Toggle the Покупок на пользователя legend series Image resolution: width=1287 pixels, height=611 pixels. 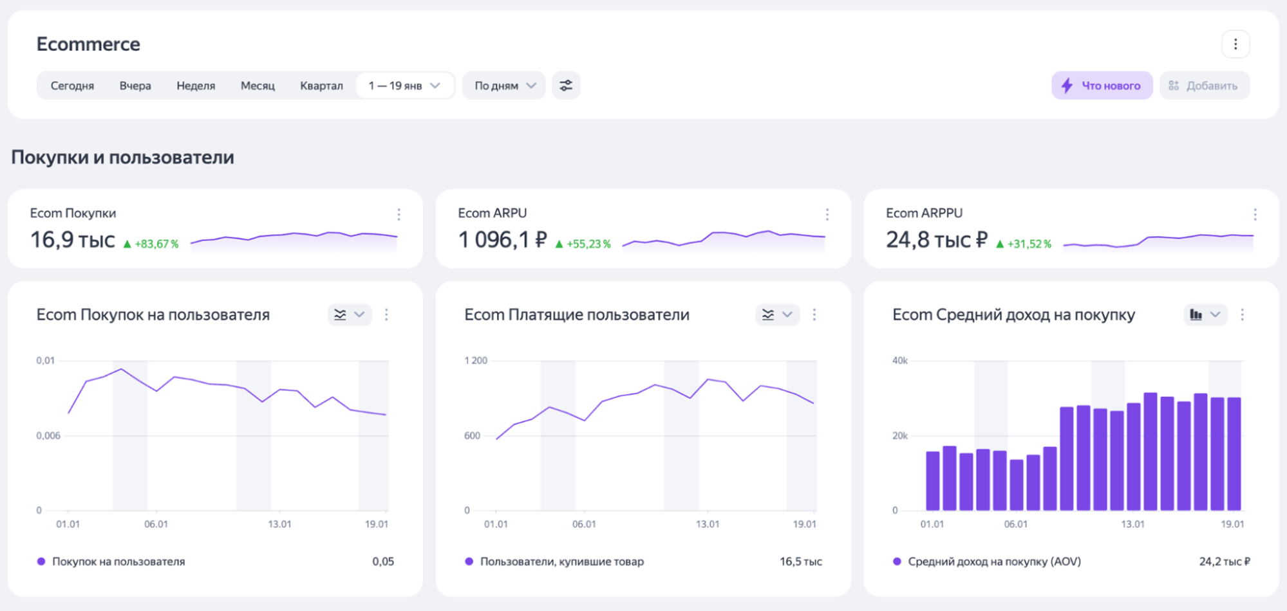tap(118, 561)
